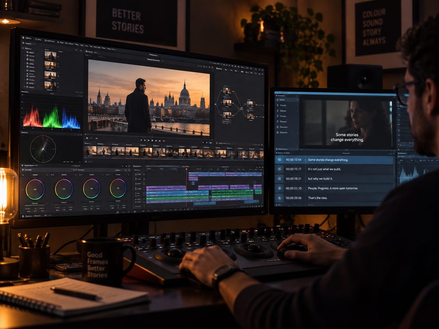Click the right monitor viewer showing the woman

[x=348, y=124]
